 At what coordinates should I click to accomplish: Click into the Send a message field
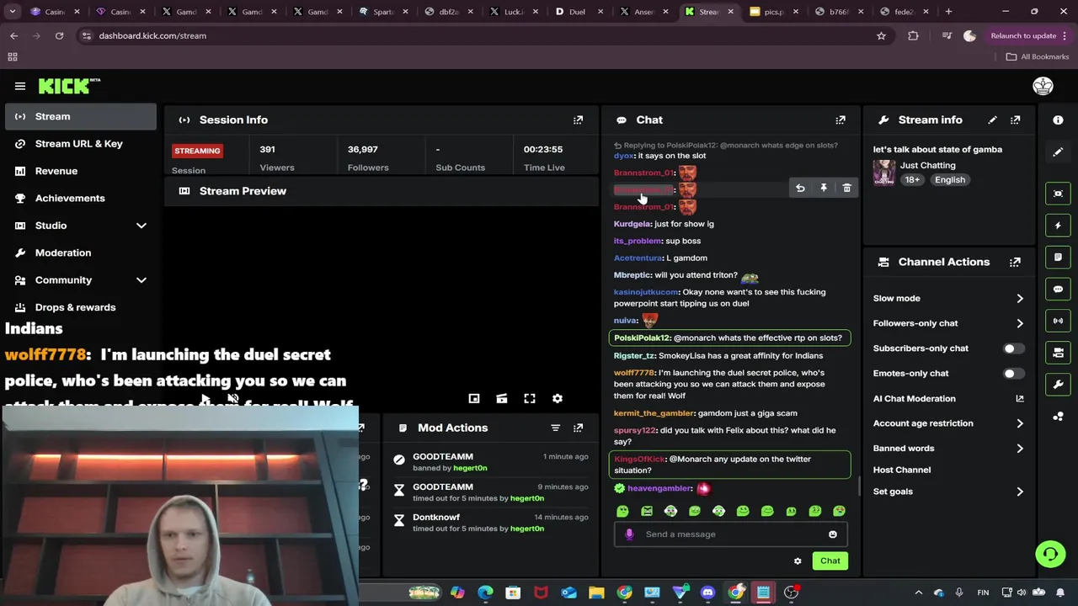point(731,534)
